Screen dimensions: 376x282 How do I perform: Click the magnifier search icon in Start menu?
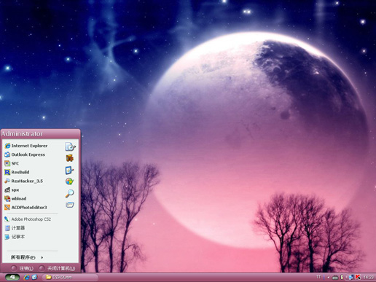[70, 194]
